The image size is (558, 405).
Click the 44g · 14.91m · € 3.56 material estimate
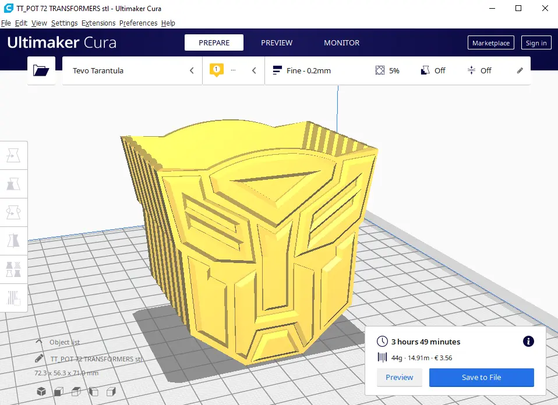[422, 358]
